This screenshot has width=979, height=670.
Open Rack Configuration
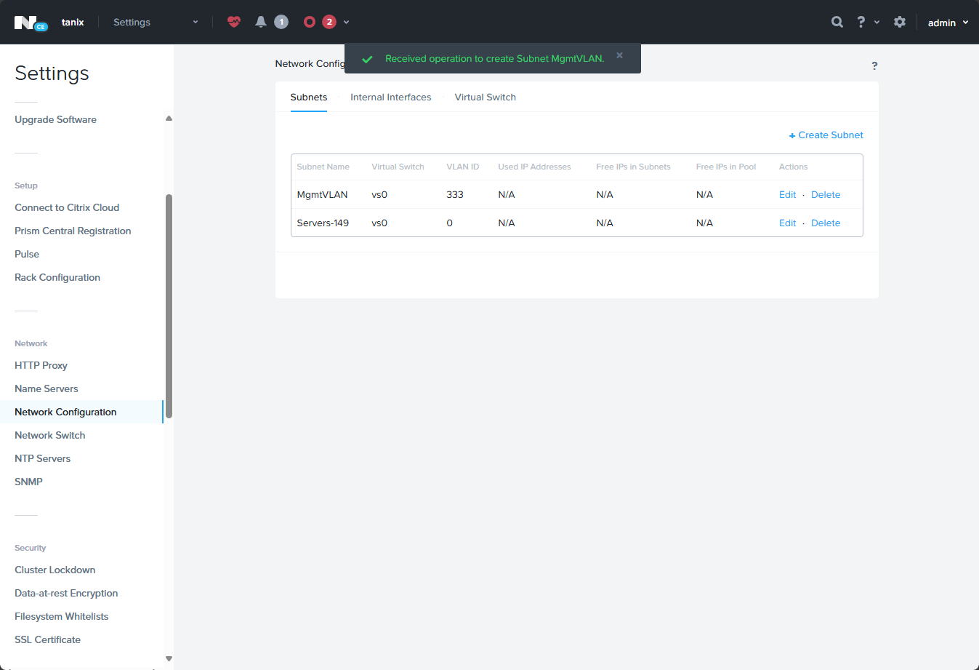[x=57, y=277]
